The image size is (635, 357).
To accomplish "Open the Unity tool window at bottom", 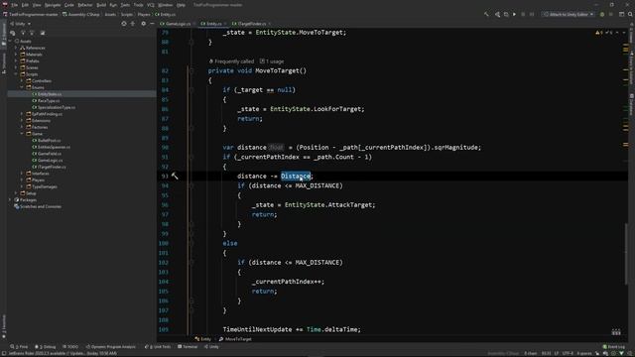I will 211,347.
